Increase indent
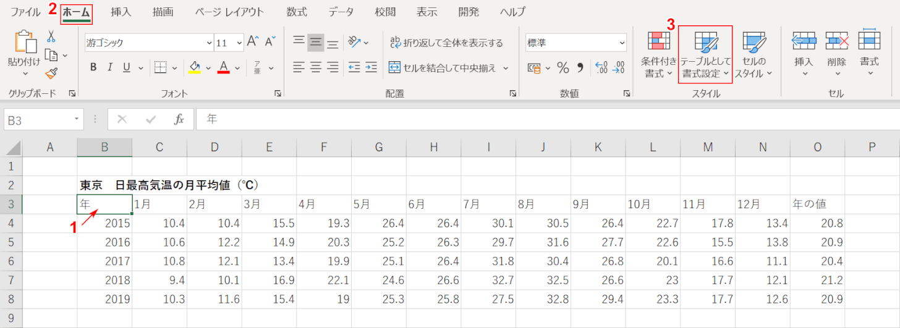 371,67
